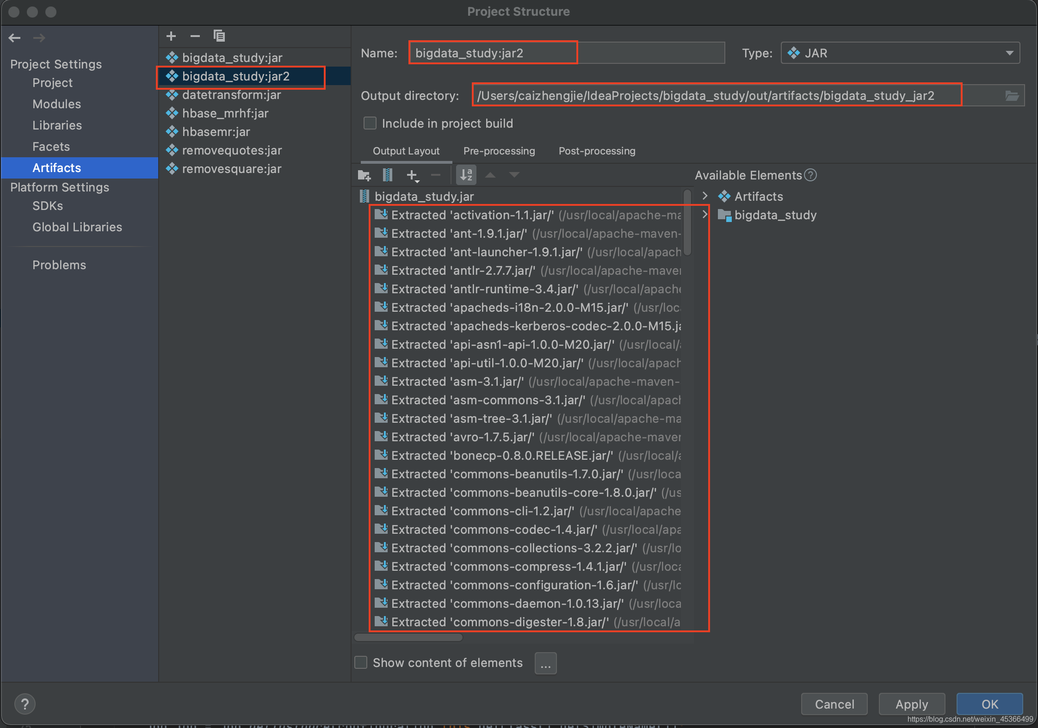Switch to the Post-processing tab

597,151
